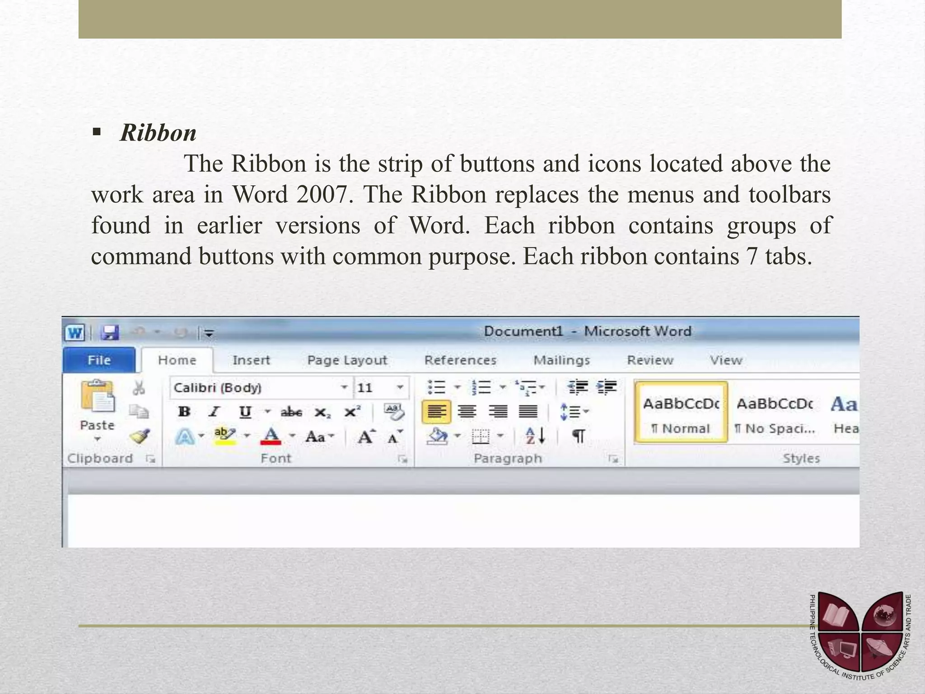The width and height of the screenshot is (925, 694).
Task: Click the Bullets list icon
Action: pyautogui.click(x=436, y=387)
